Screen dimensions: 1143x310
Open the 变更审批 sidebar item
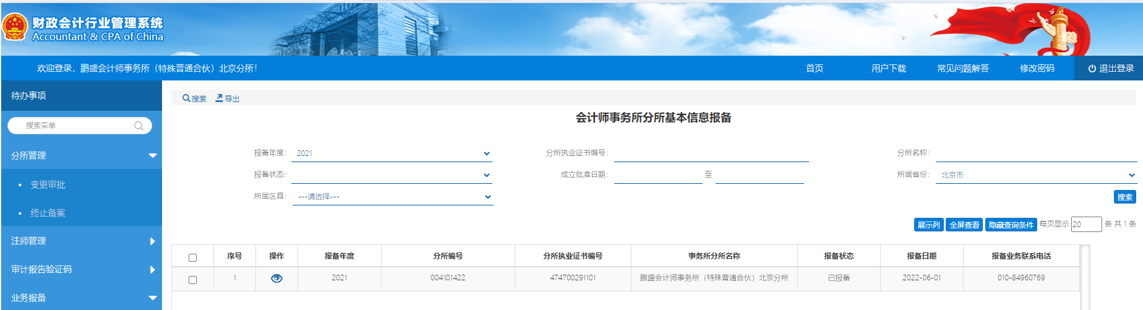pos(48,185)
